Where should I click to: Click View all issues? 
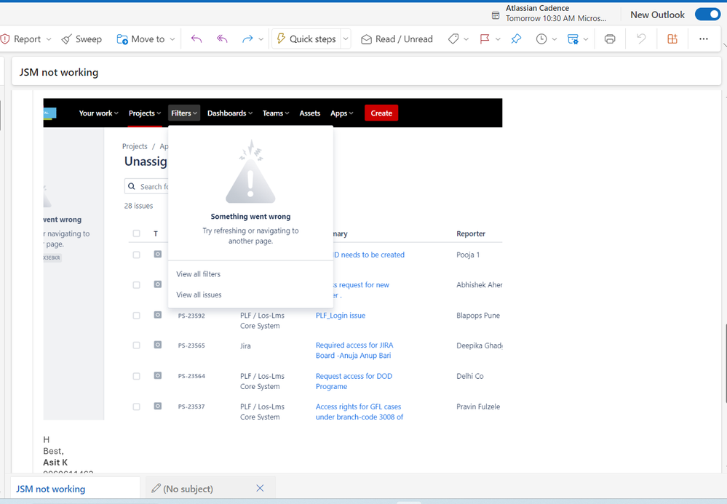199,295
